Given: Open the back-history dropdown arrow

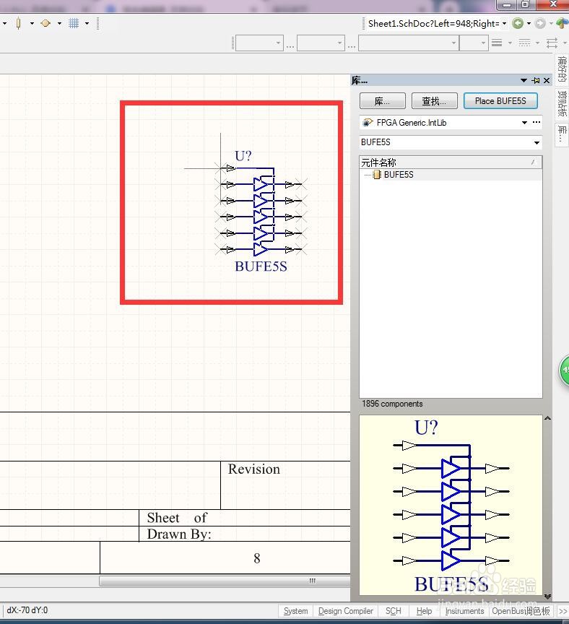Looking at the screenshot, I should coord(529,24).
